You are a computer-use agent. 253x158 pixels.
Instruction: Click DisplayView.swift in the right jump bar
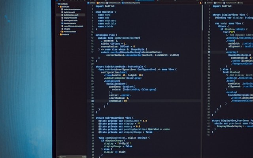[x=232, y=3]
